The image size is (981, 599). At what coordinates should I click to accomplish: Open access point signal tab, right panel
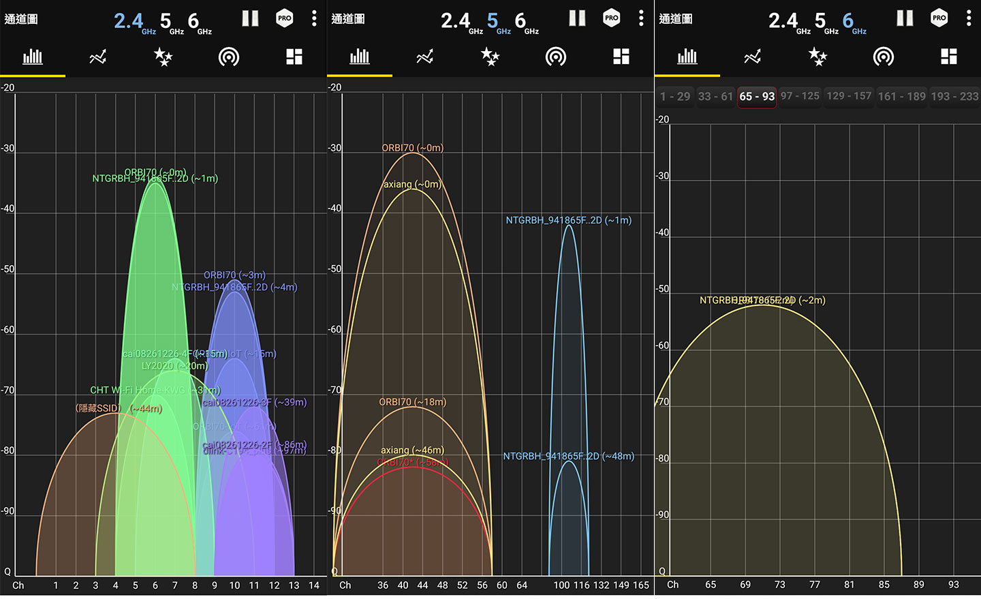[884, 57]
